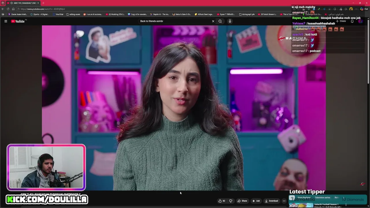This screenshot has width=370, height=208.
Task: Open the browser home page icon
Action: (x=13, y=9)
